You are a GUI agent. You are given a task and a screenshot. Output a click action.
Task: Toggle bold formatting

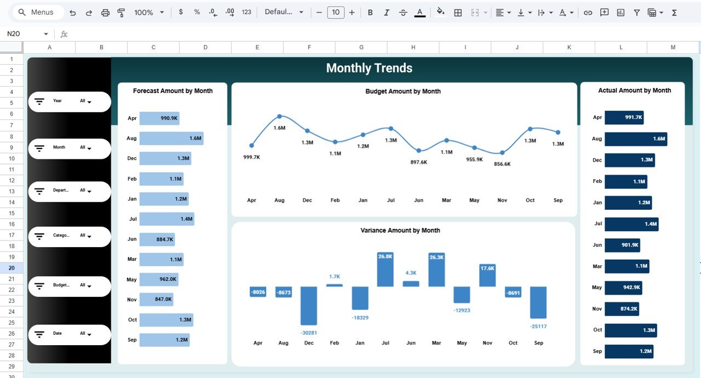370,12
